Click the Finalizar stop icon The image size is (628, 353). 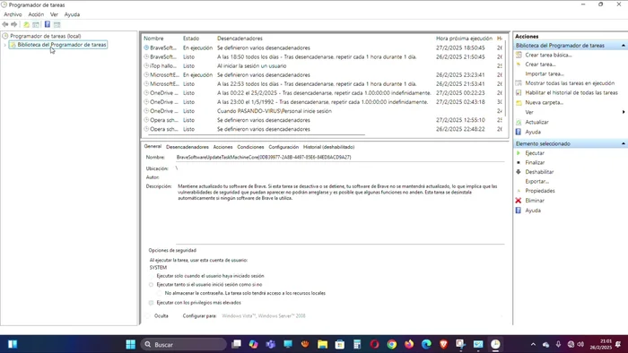click(519, 163)
